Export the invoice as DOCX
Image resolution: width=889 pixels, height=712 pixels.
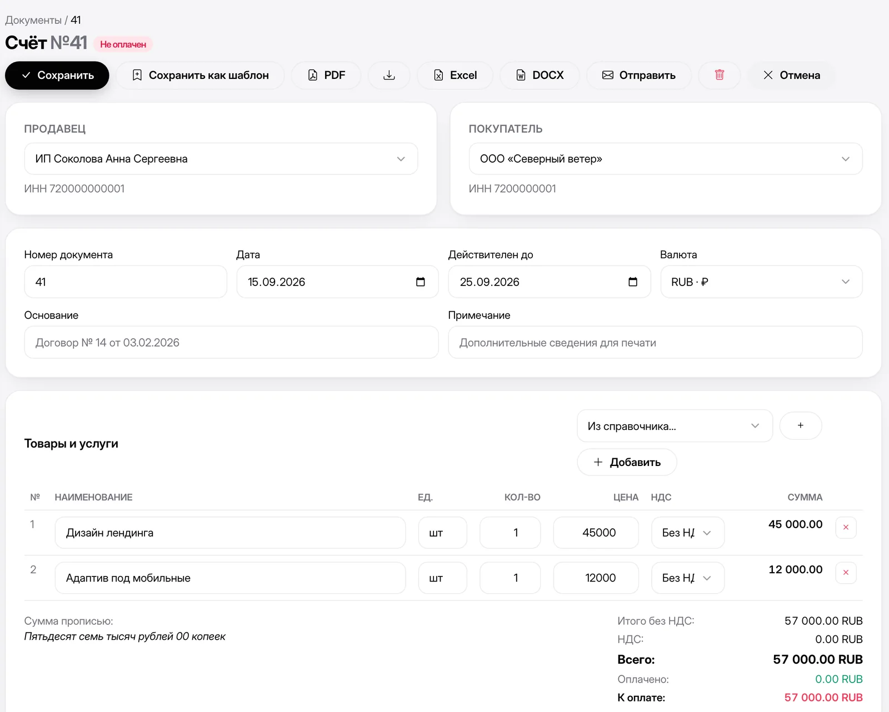coord(540,75)
